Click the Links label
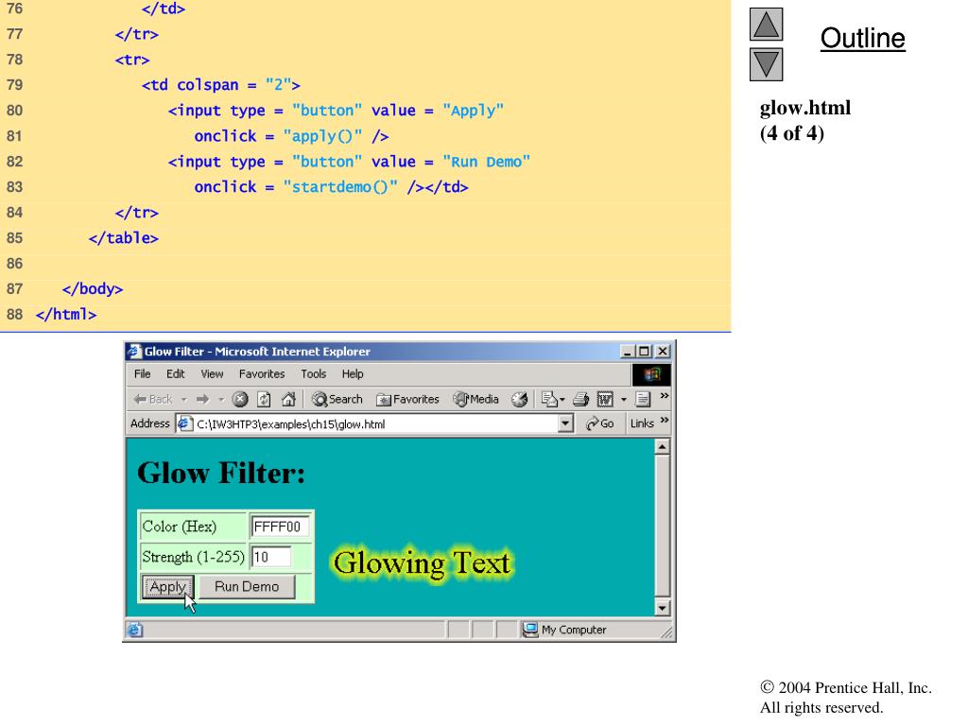Image resolution: width=968 pixels, height=726 pixels. point(642,423)
